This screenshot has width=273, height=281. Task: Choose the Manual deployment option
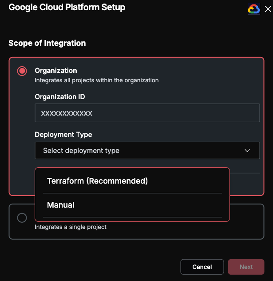(x=132, y=205)
